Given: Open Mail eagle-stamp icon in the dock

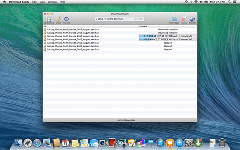Looking at the screenshot, I should pos(47,143).
